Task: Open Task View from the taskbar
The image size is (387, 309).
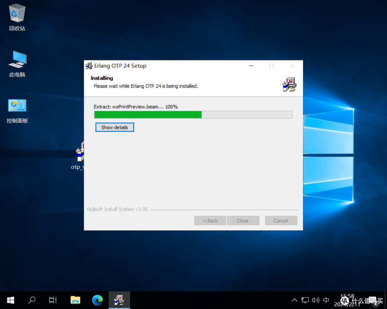Action: 53,300
